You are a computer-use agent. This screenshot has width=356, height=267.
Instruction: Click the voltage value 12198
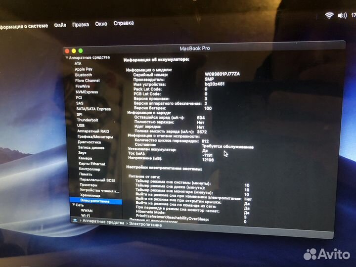point(208,160)
